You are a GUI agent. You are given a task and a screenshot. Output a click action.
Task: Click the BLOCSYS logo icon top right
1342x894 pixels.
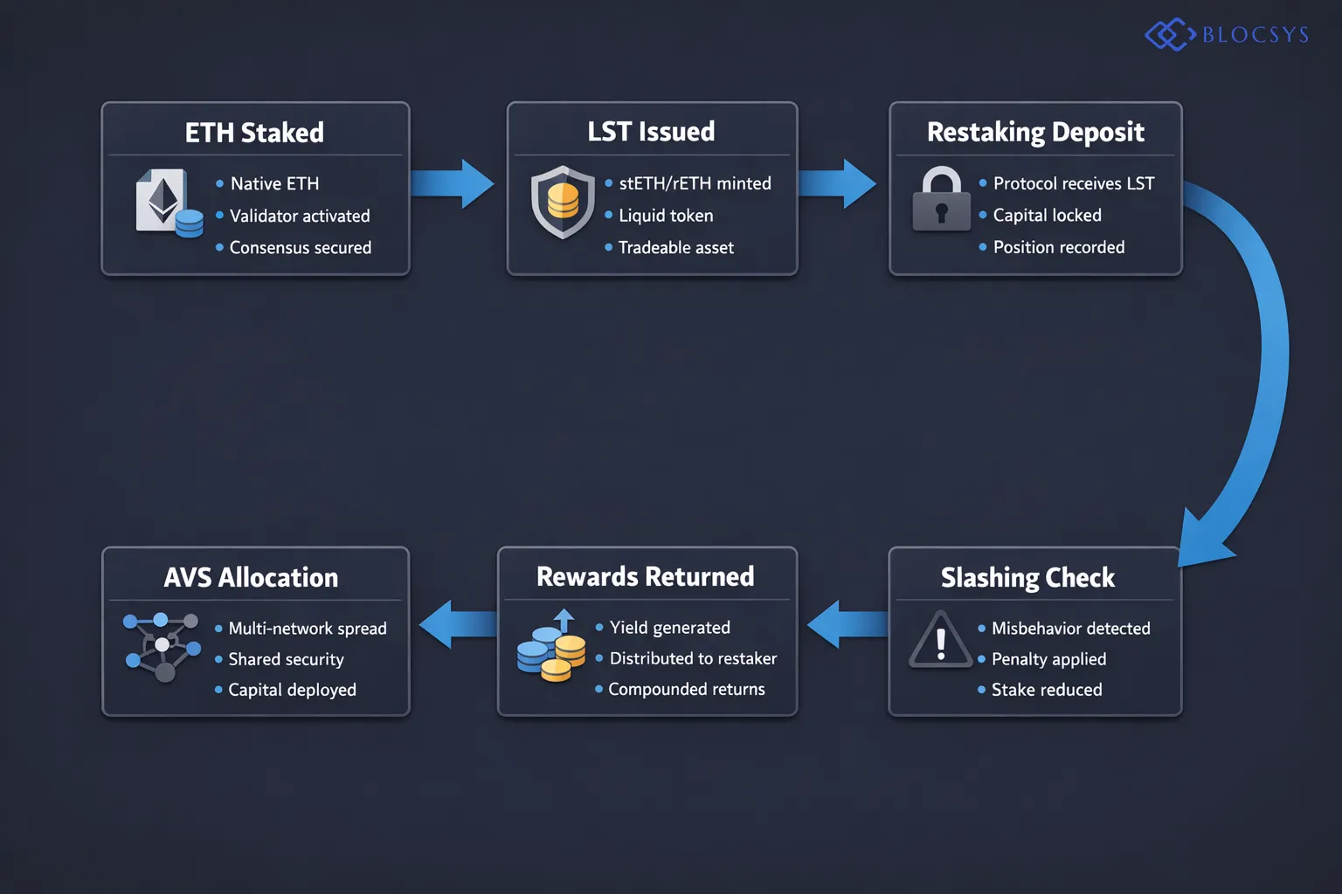[x=1168, y=33]
